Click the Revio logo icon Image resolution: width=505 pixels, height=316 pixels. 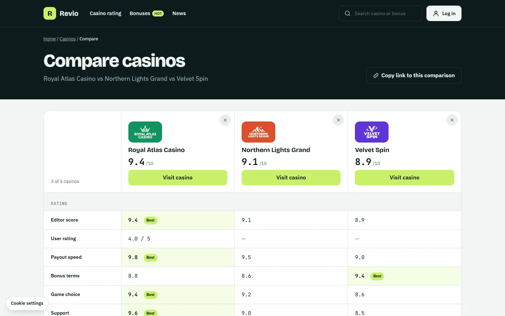[x=50, y=13]
